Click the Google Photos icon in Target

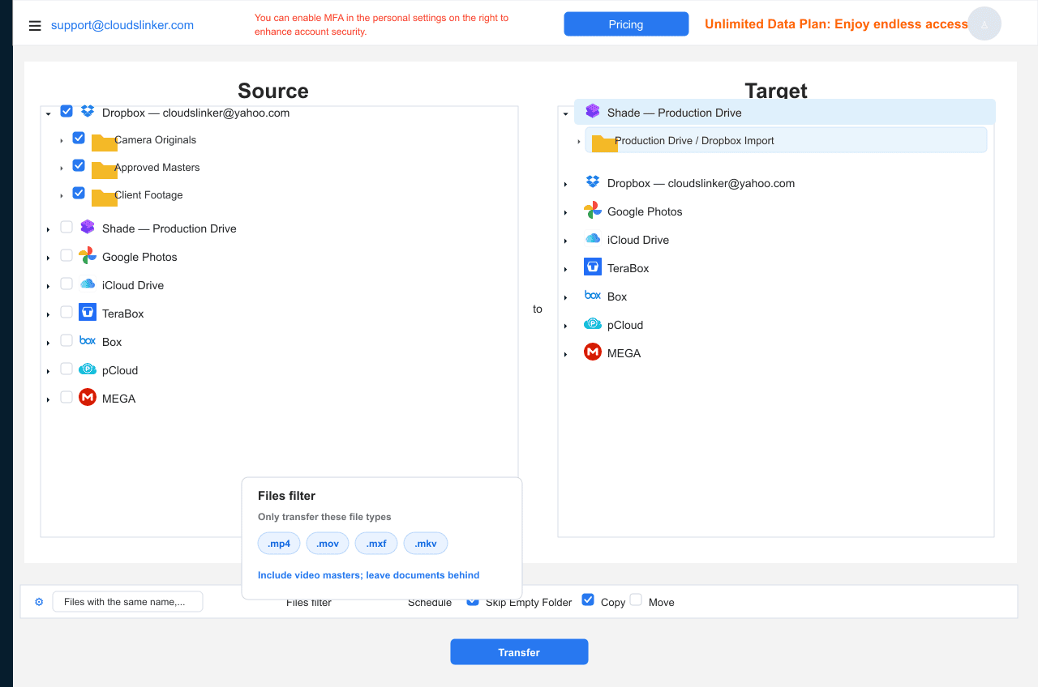pos(593,211)
